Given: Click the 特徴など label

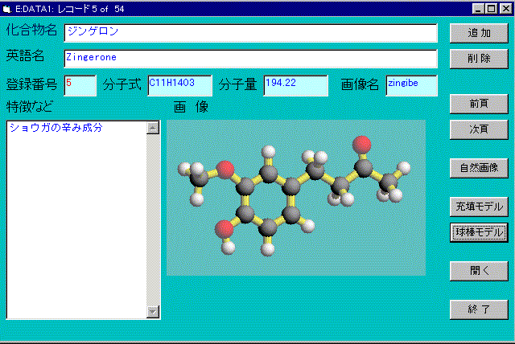Looking at the screenshot, I should click(x=30, y=107).
